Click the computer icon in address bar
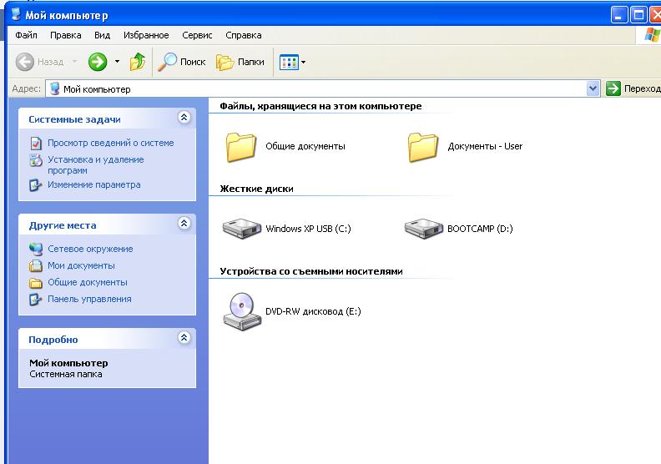 54,89
